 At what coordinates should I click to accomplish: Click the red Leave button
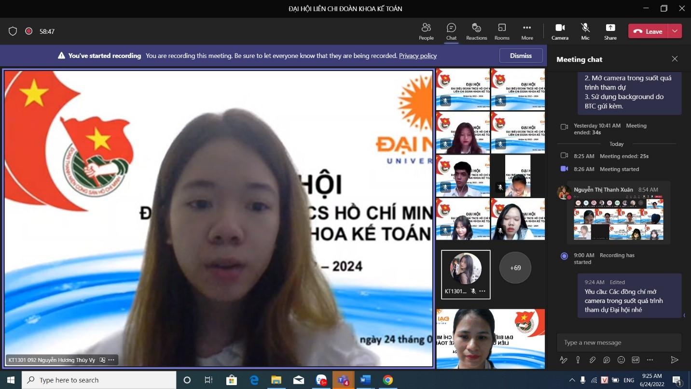(x=648, y=31)
